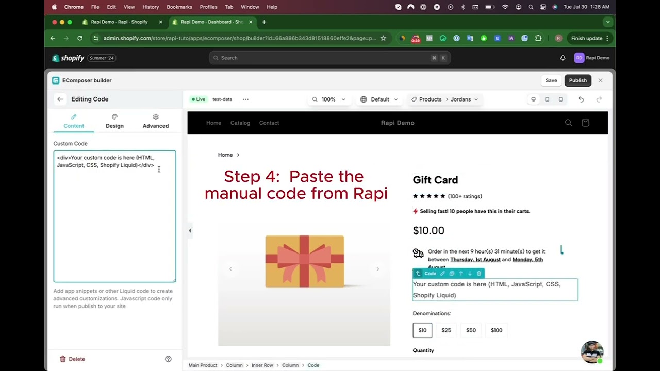Click the Publish button

click(578, 80)
